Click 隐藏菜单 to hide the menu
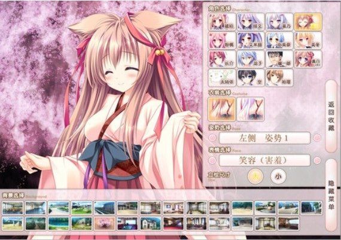Screen dimensions: 341x240 (x=331, y=195)
